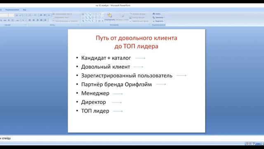Select arrow after 'ТОП лидер'
Viewport: 264px width, 149px height.
click(118, 111)
